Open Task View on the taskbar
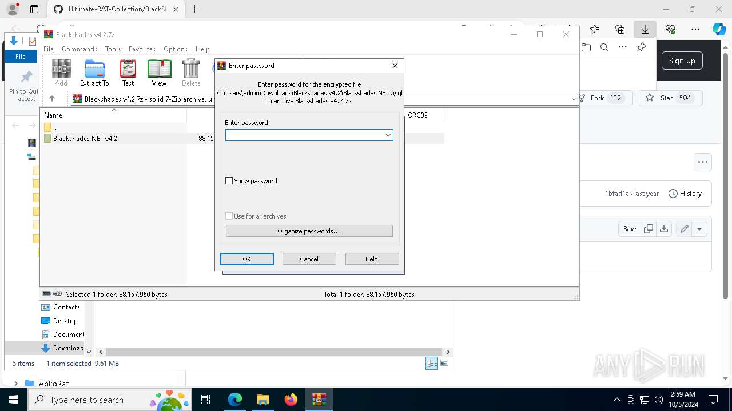The width and height of the screenshot is (732, 411). point(206,400)
